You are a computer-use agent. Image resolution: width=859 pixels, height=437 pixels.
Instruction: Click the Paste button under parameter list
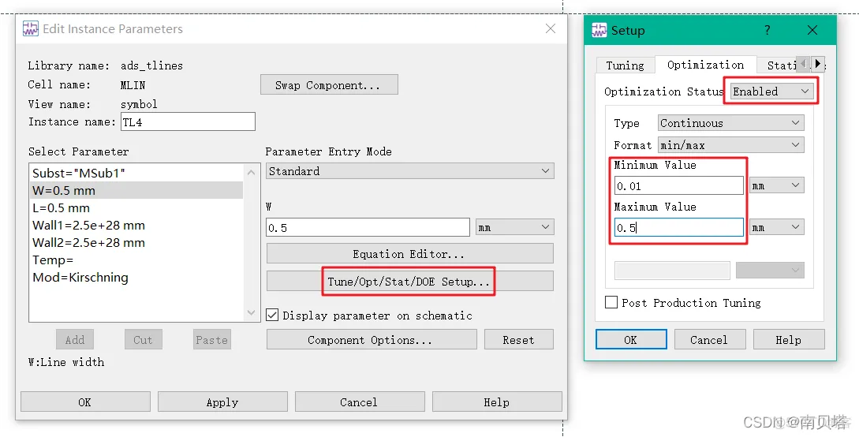pos(212,339)
